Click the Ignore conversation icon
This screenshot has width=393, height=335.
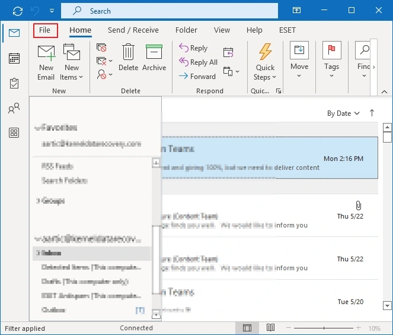point(101,48)
